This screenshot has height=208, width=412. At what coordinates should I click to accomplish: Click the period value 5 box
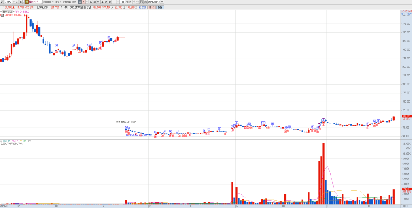pos(84,2)
